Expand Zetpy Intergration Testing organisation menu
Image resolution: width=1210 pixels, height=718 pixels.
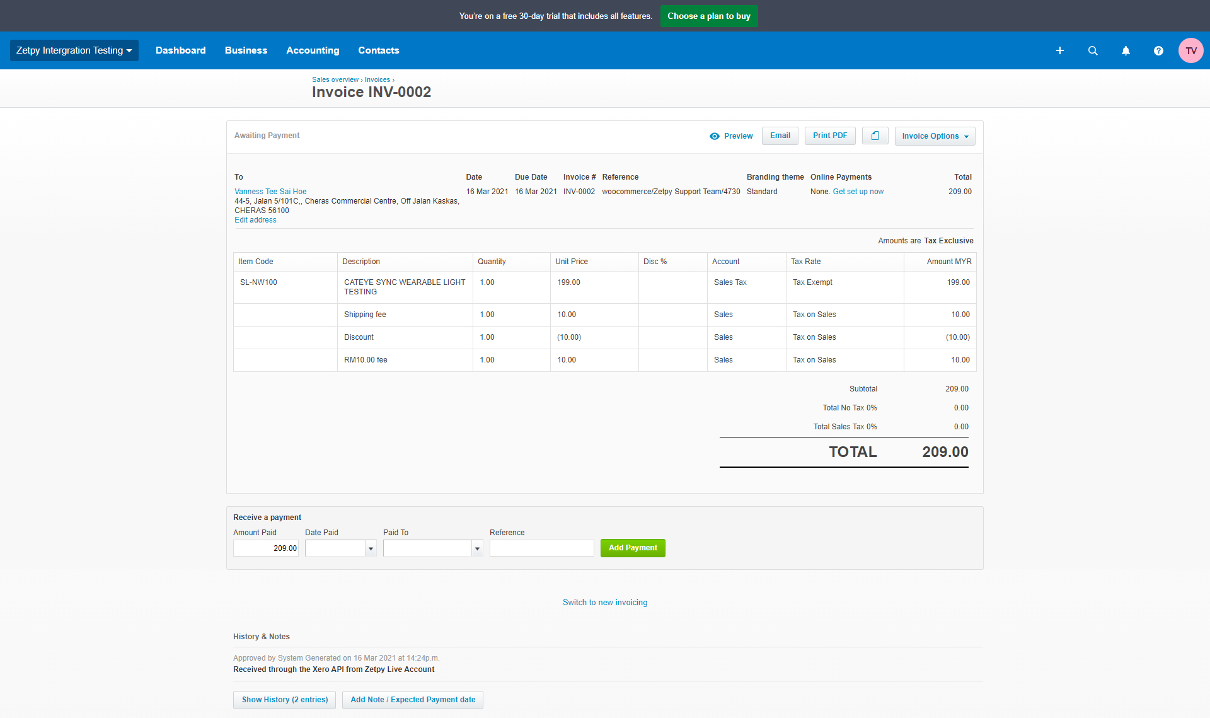coord(74,50)
